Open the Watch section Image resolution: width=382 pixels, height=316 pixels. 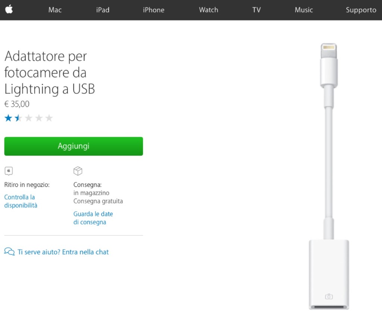[x=208, y=10]
